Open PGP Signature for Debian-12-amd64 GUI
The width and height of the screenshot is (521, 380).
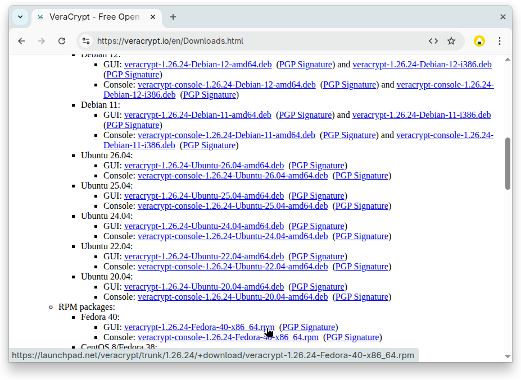(306, 65)
